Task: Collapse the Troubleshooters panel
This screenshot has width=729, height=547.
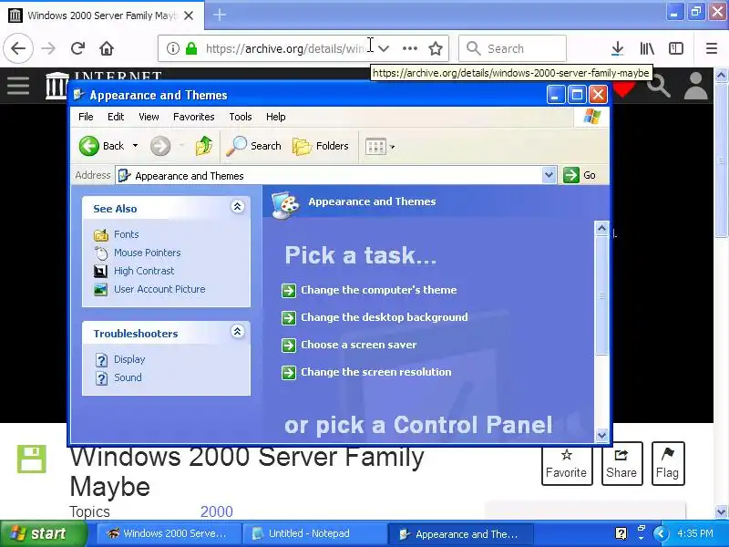Action: pyautogui.click(x=237, y=331)
